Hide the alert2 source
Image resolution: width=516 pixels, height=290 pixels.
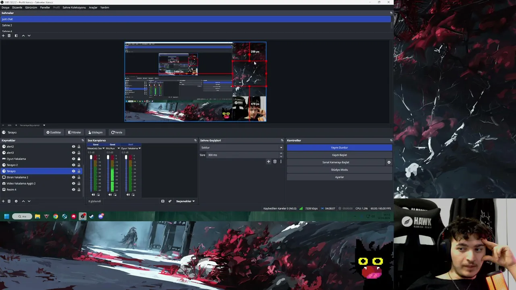pyautogui.click(x=73, y=147)
